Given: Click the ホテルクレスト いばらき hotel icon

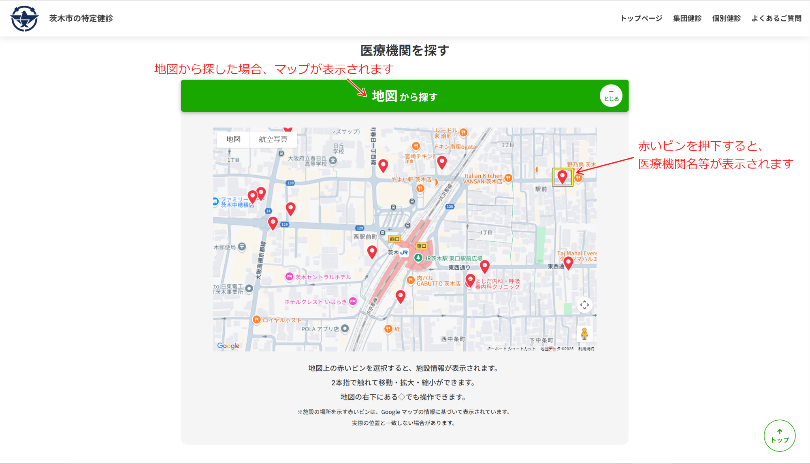Looking at the screenshot, I should point(353,301).
